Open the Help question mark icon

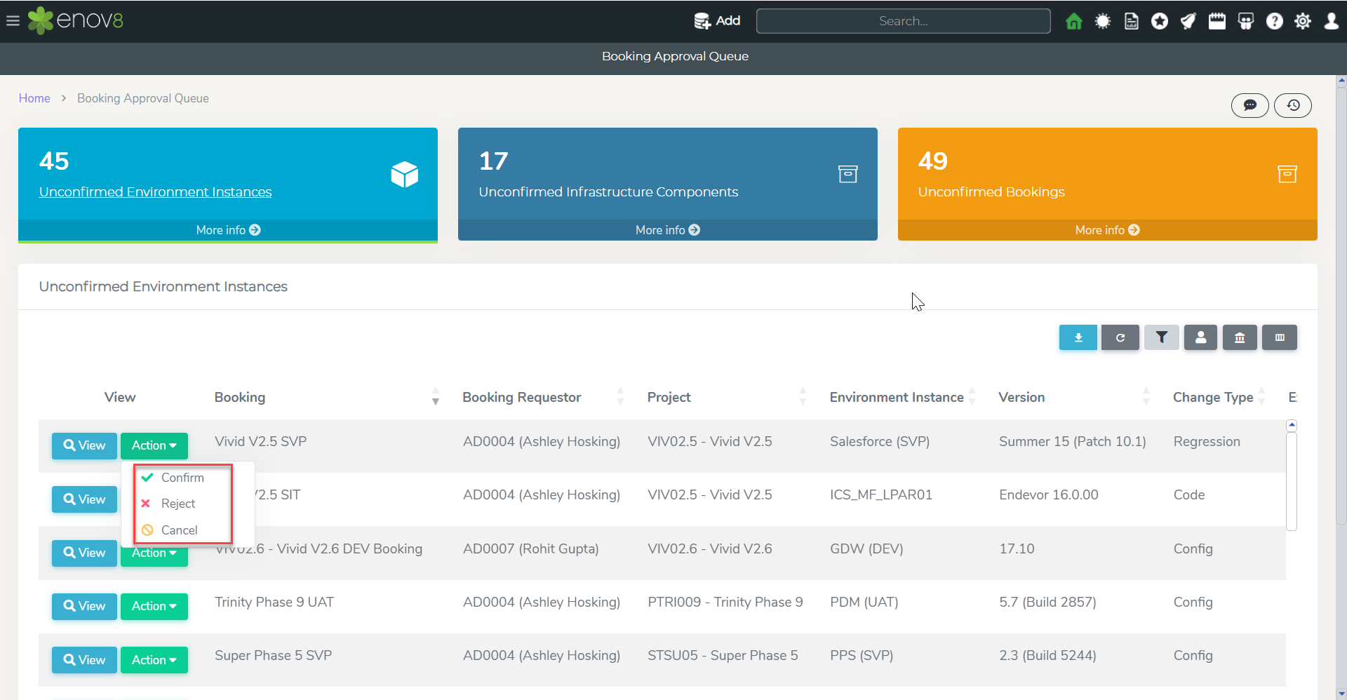pyautogui.click(x=1274, y=21)
